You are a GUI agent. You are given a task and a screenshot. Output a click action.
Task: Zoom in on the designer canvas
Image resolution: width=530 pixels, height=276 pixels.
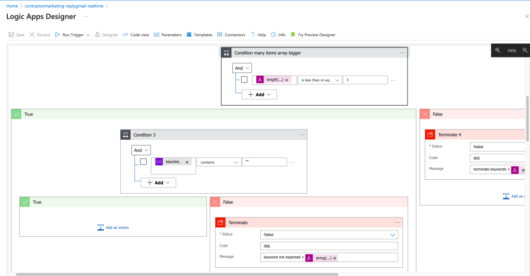pos(497,50)
